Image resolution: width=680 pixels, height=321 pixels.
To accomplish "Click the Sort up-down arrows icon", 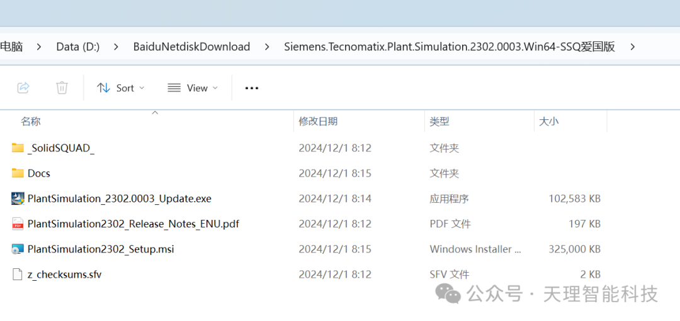I will click(x=103, y=88).
